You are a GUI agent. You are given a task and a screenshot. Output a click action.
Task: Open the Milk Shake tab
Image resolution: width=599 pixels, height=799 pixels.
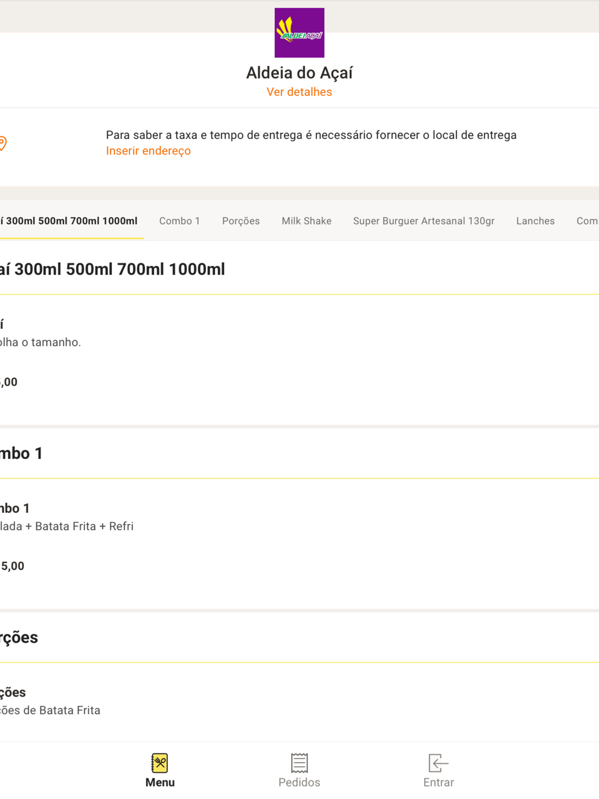(x=307, y=221)
